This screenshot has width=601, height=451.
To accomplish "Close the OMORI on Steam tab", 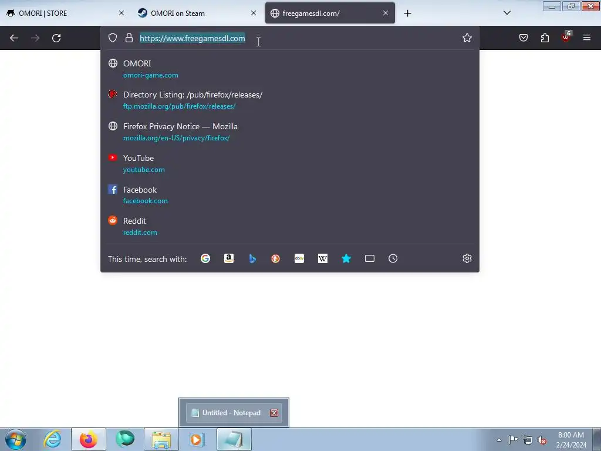I will pyautogui.click(x=254, y=13).
